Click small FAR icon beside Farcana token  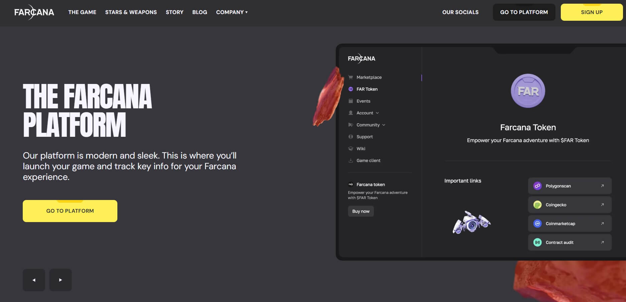(350, 184)
